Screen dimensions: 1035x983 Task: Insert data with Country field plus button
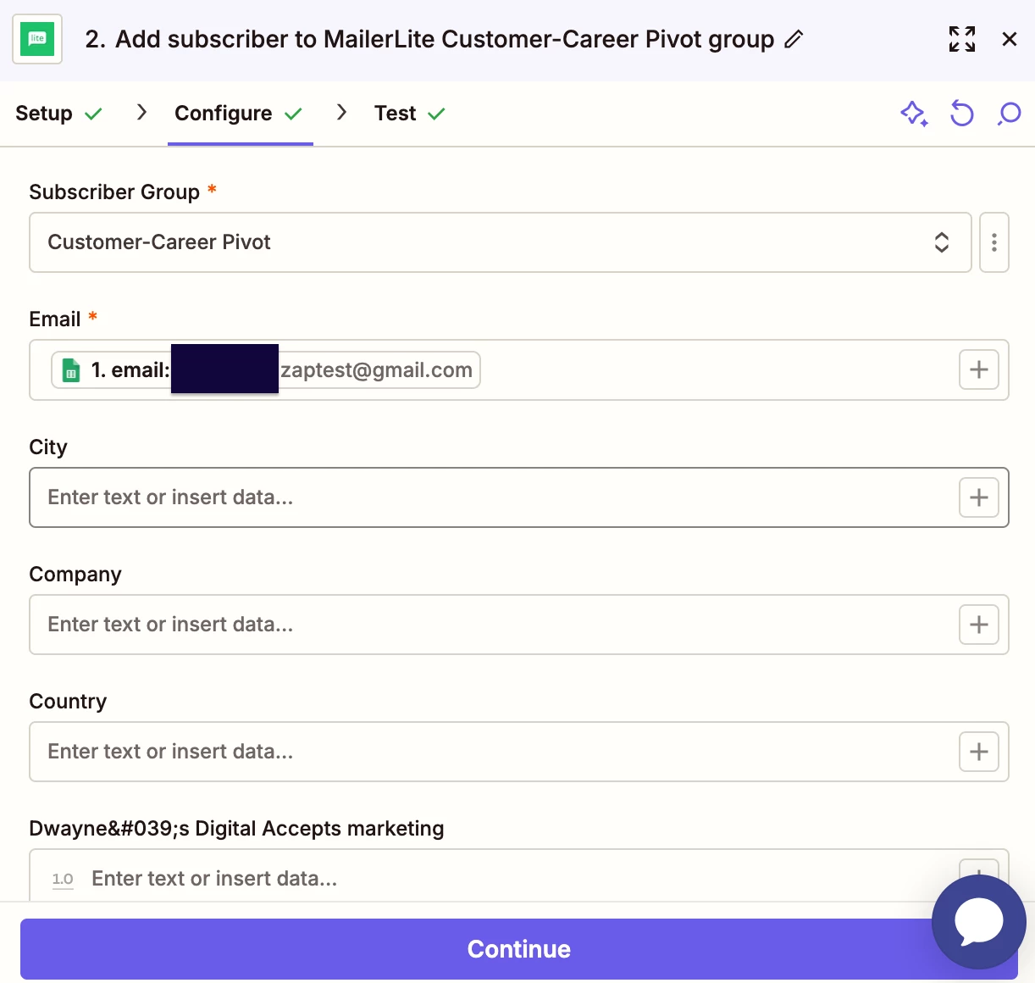coord(979,752)
